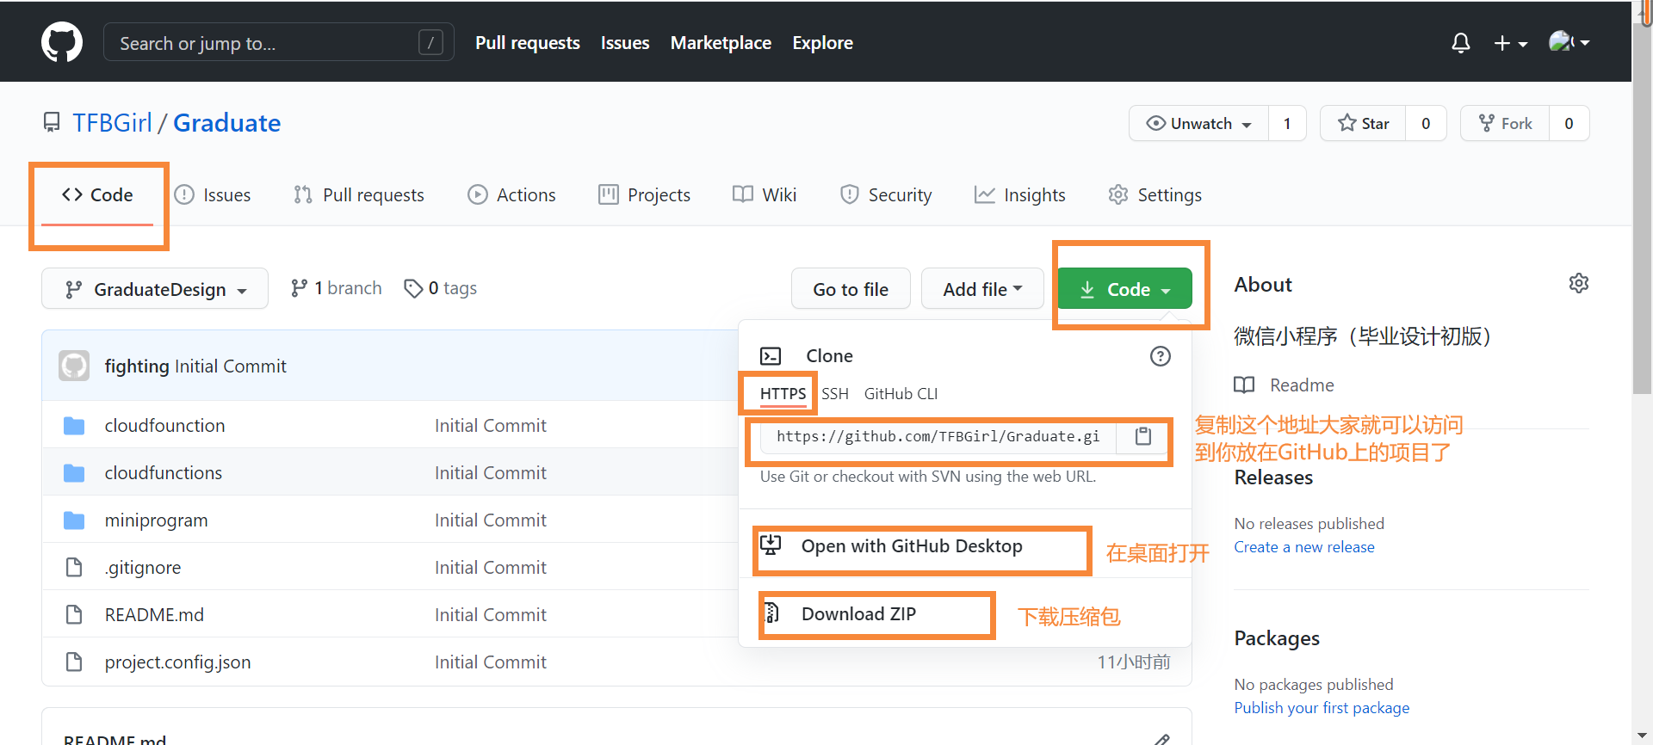
Task: Switch to the Wiki tab
Action: tap(765, 195)
